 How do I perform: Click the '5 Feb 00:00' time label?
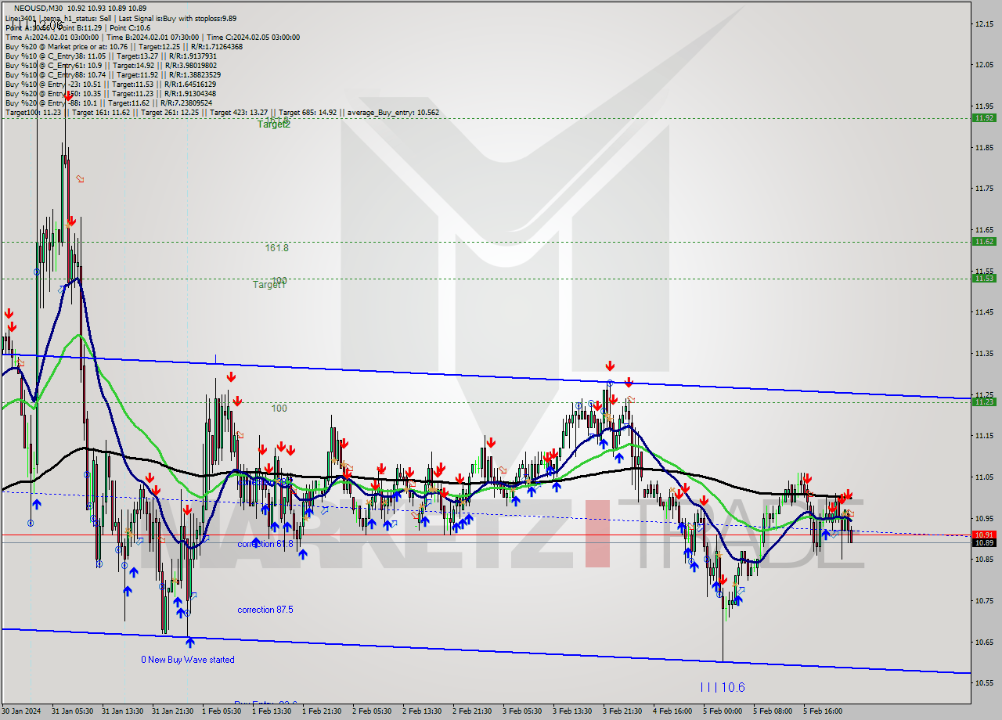(723, 711)
